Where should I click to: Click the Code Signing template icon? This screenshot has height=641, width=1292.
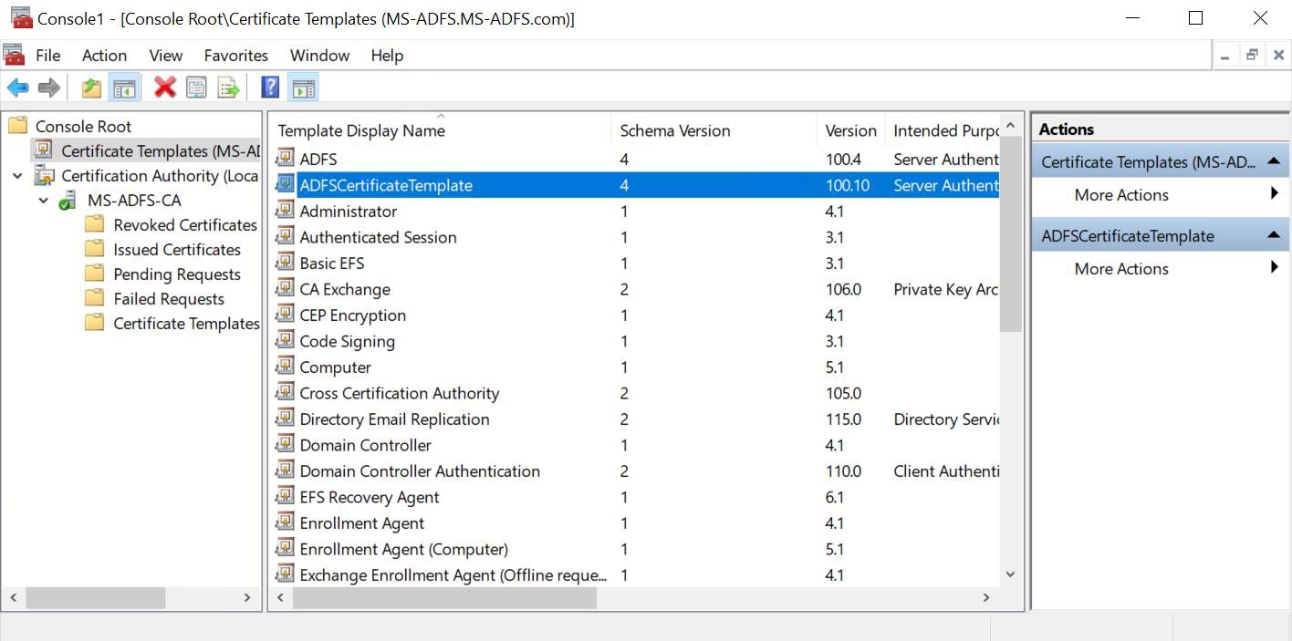[x=286, y=341]
